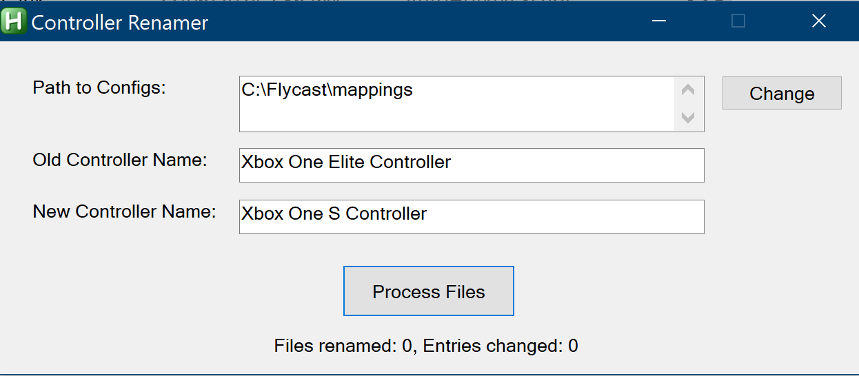Click the Change button
Viewport: 859px width, 376px height.
click(x=782, y=93)
